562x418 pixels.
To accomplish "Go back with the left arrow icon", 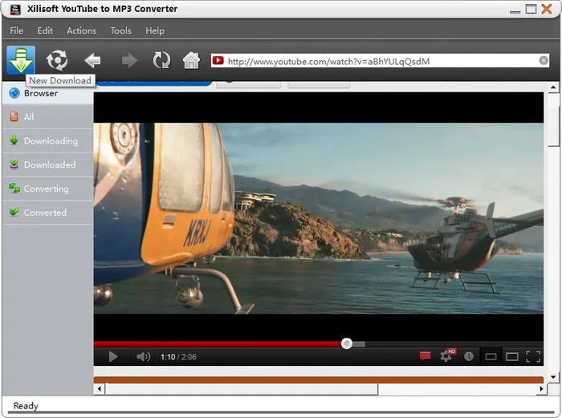I will click(92, 60).
